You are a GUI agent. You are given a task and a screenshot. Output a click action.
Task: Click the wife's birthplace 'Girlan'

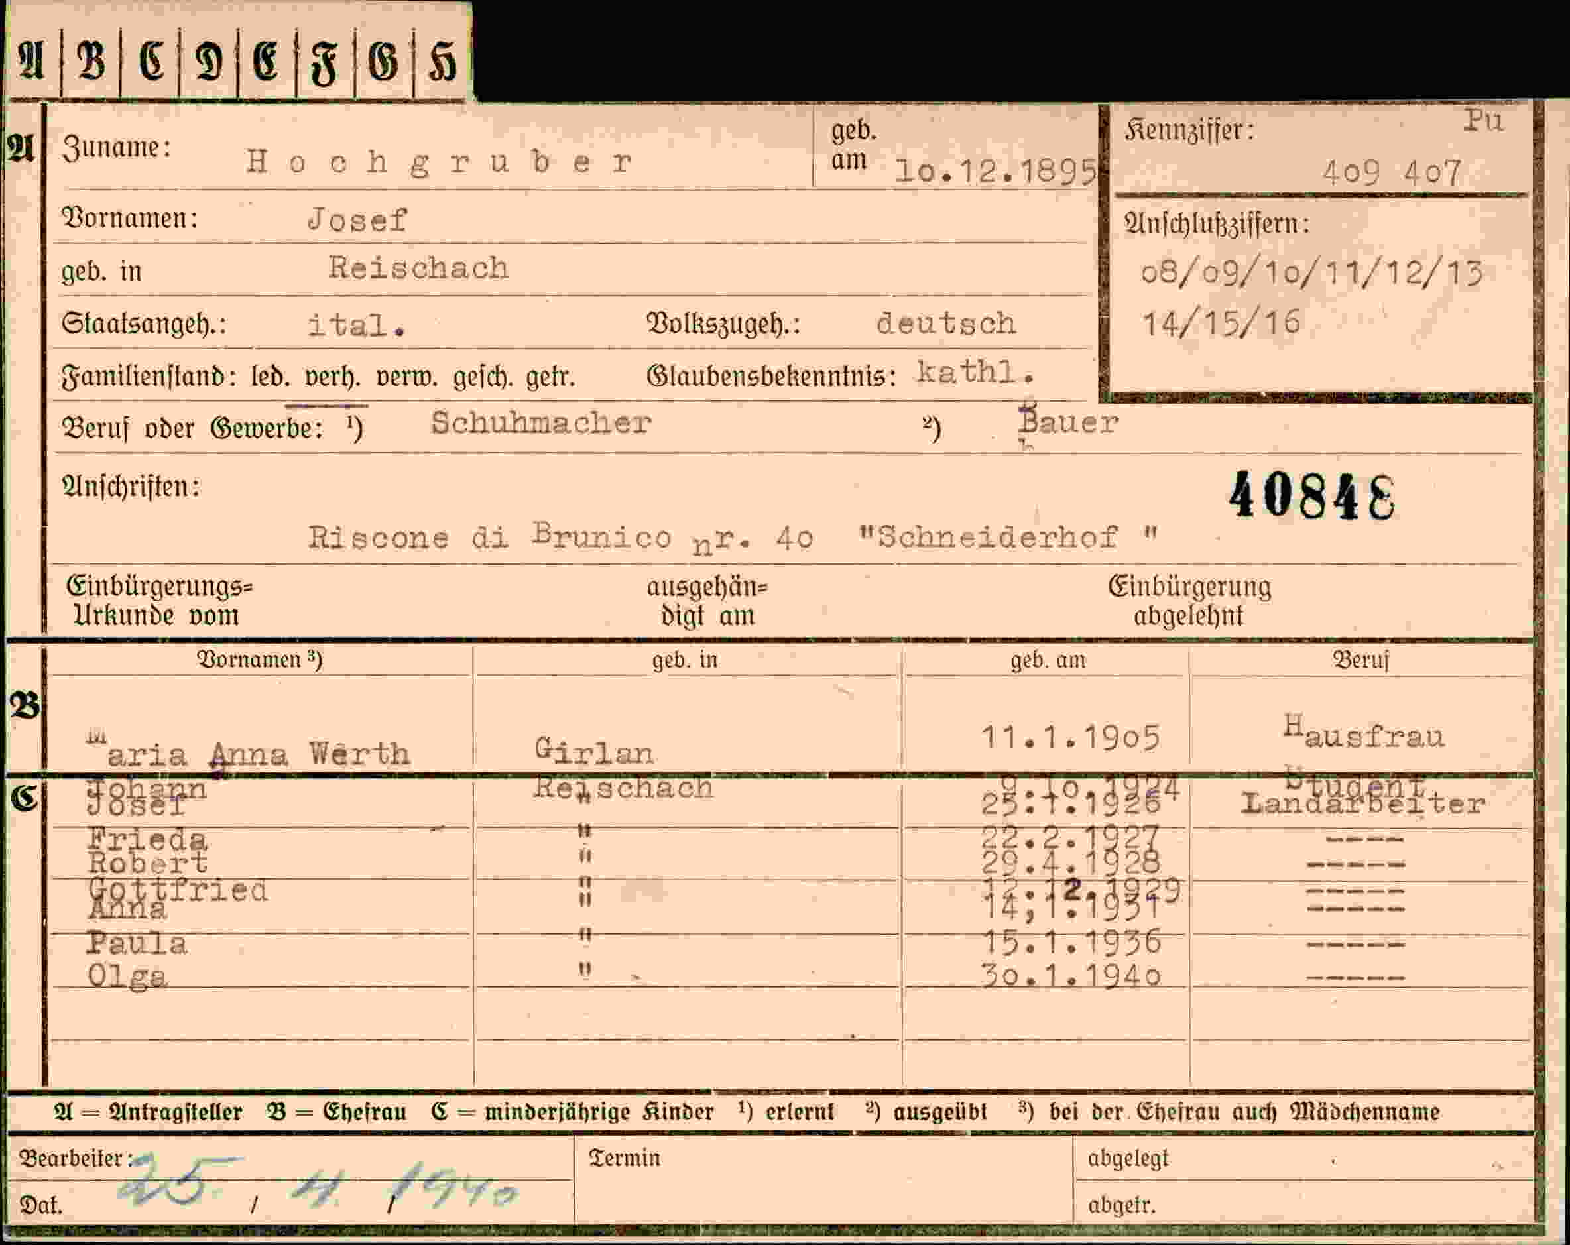tap(593, 751)
